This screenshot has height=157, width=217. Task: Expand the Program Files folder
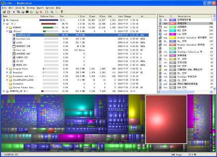click(8, 68)
